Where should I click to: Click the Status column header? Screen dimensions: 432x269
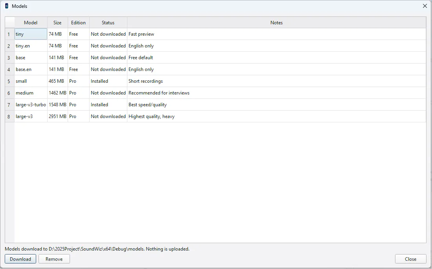pos(108,22)
